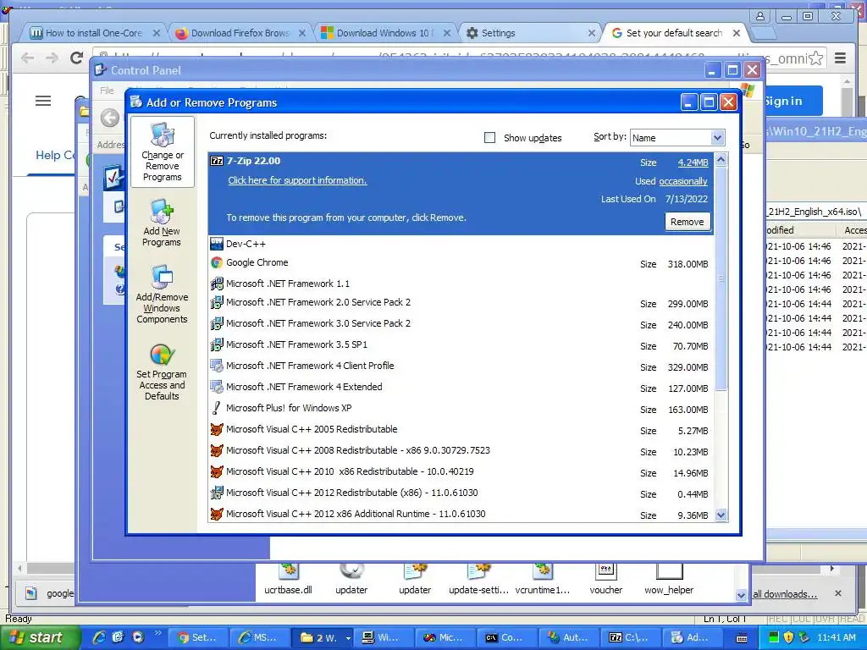Toggle the Show updates checkbox
Viewport: 867px width, 650px height.
click(x=490, y=137)
